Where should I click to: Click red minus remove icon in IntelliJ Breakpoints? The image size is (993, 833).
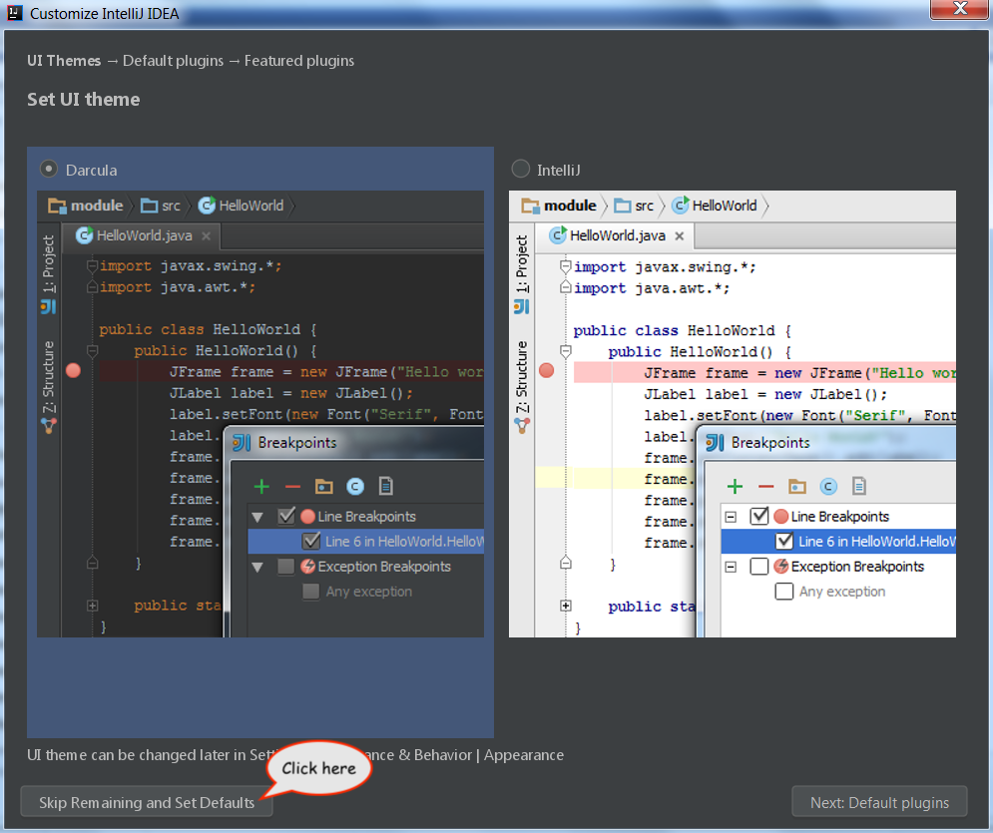[x=765, y=487]
